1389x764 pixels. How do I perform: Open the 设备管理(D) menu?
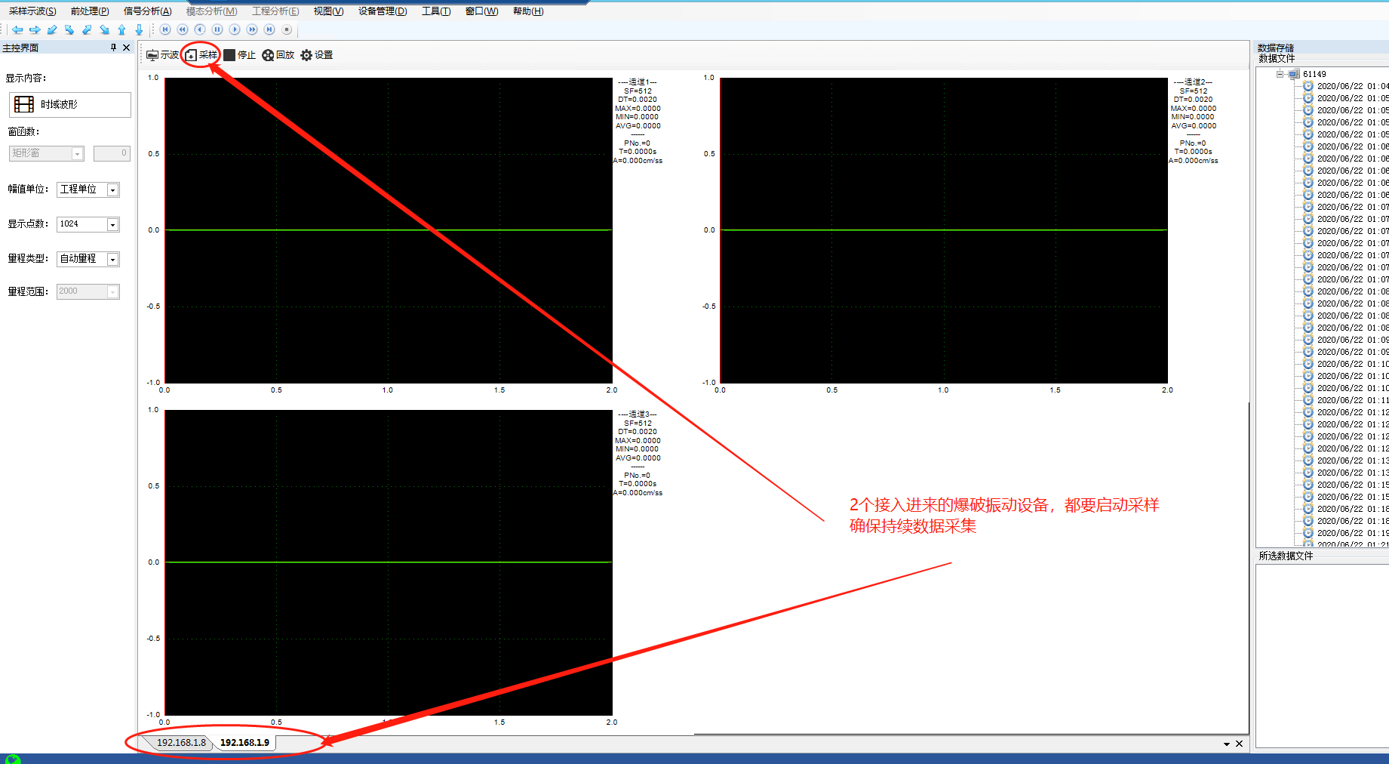click(382, 11)
